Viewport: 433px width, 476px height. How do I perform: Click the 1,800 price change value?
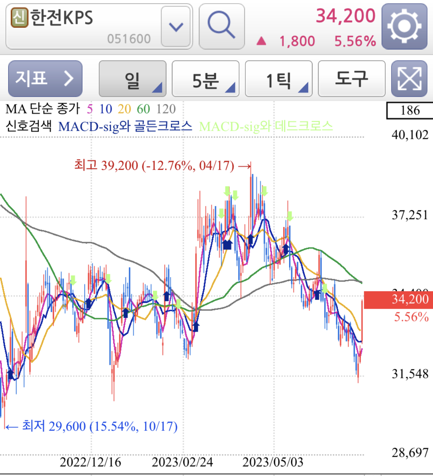pyautogui.click(x=297, y=41)
